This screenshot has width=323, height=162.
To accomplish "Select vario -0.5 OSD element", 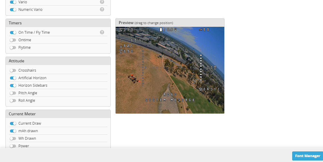I will (210, 67).
